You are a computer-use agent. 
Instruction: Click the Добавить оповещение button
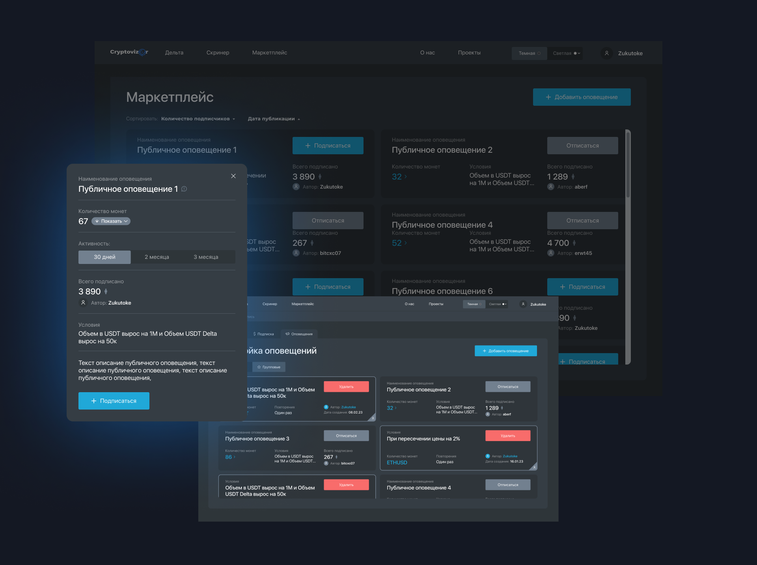(582, 97)
